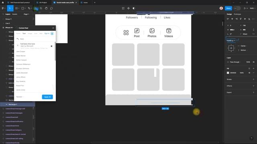Switch to Social media user profile tab

click(x=65, y=2)
